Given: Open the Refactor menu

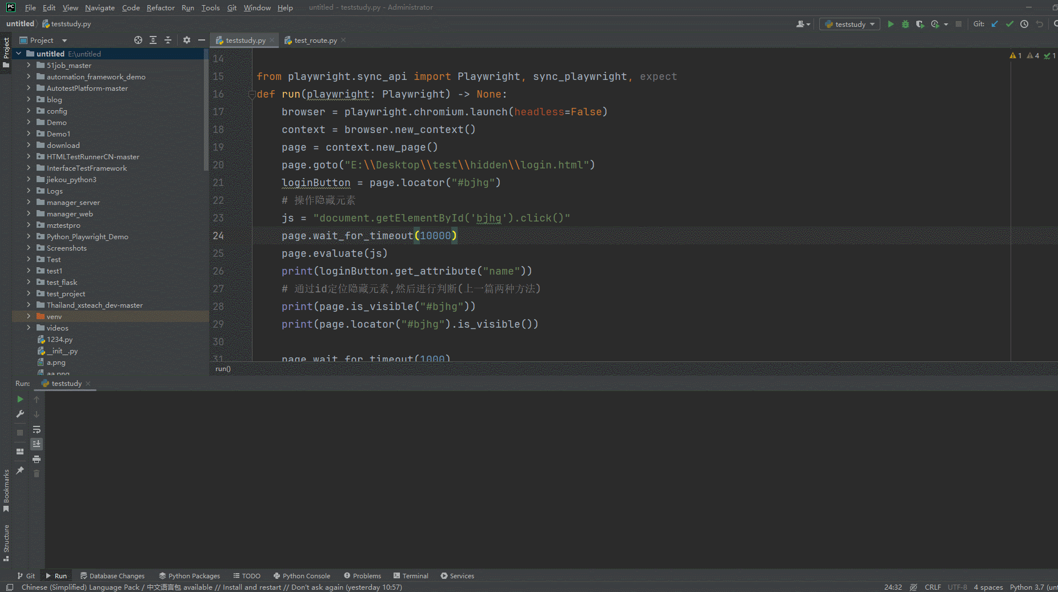Looking at the screenshot, I should 161,7.
